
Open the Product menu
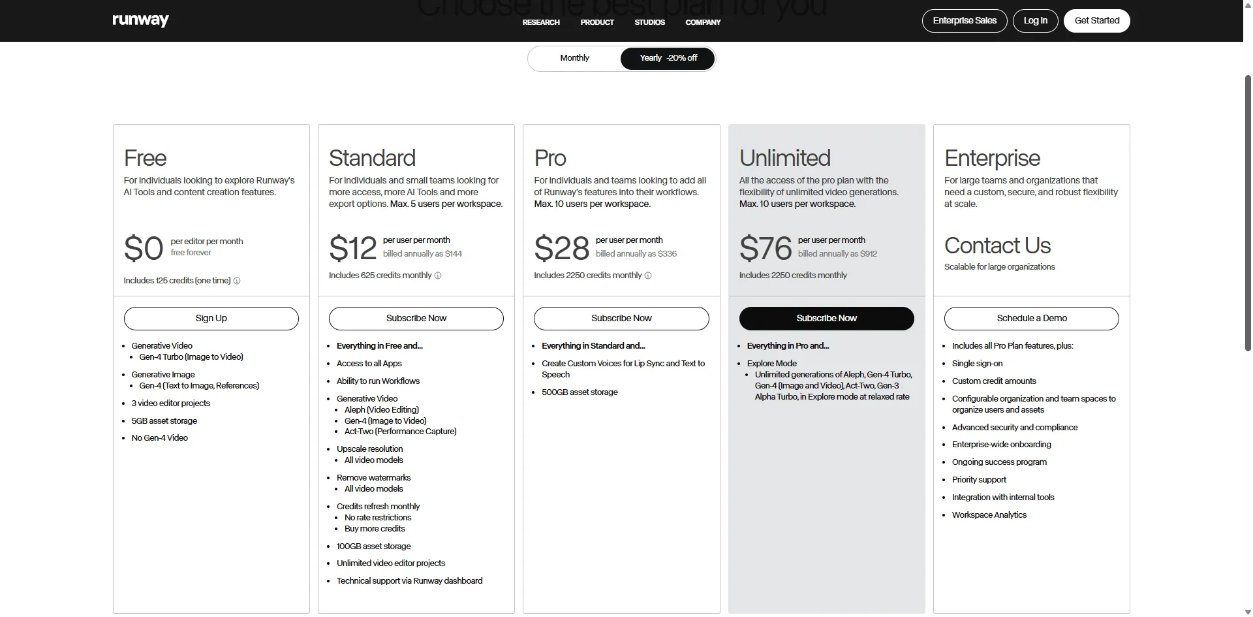597,22
